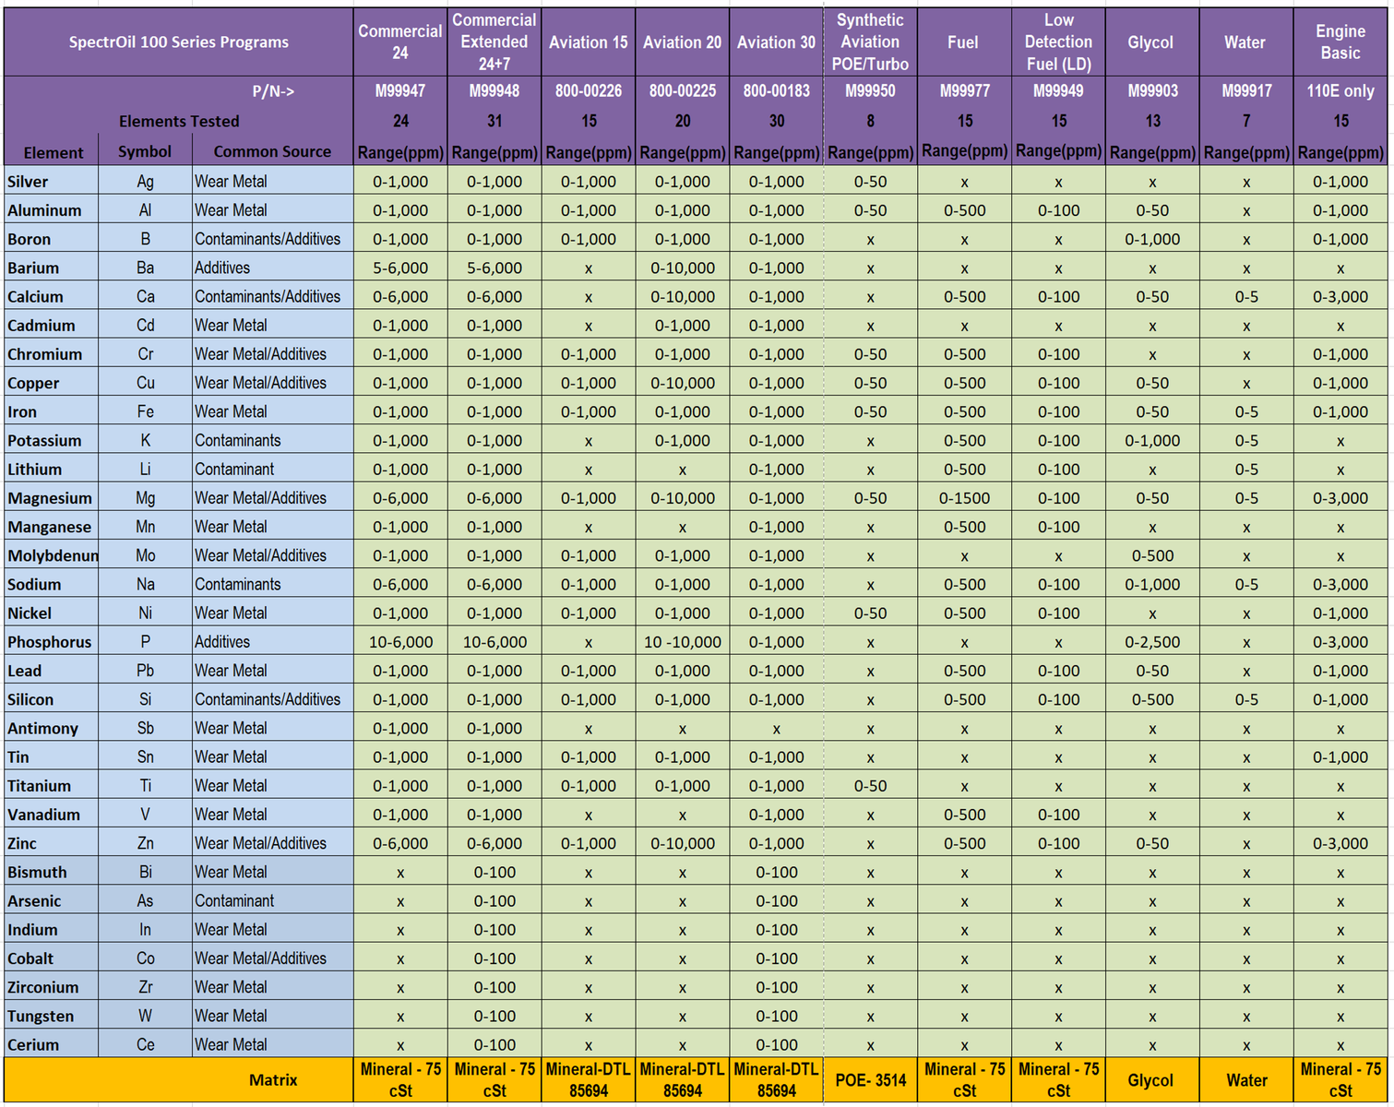Select the Water matrix cell in bottom row
Image resolution: width=1394 pixels, height=1107 pixels.
pos(1245,1080)
